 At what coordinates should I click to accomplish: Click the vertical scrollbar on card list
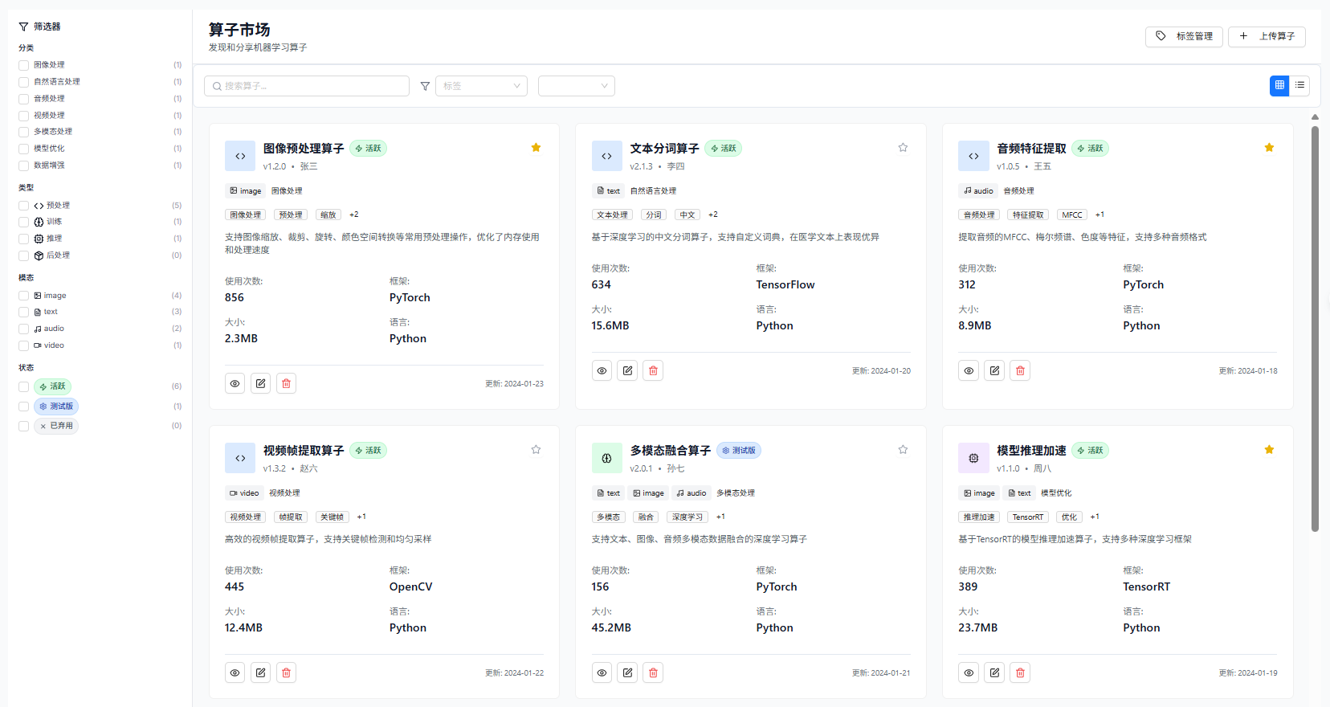pos(1315,321)
